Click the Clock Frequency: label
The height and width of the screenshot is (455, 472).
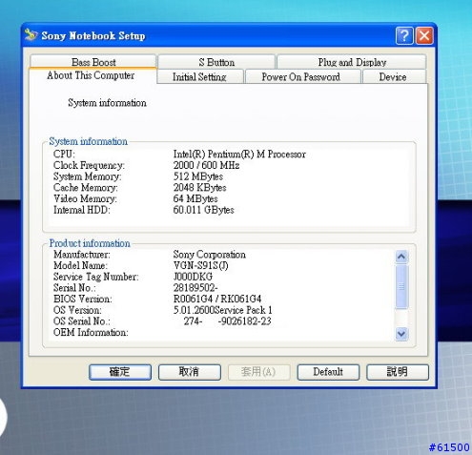tap(89, 165)
